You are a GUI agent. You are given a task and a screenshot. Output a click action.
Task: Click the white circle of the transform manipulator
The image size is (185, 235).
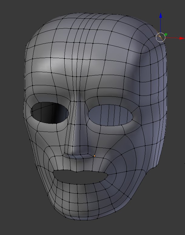(160, 37)
